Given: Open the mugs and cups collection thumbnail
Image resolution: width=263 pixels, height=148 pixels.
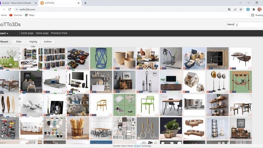Looking at the screenshot, I should 55,128.
